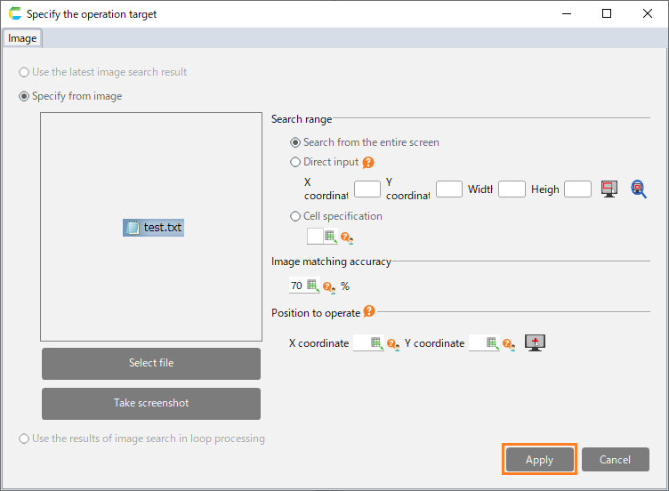
Task: Select 'Search from the entire screen' option
Action: pos(296,142)
